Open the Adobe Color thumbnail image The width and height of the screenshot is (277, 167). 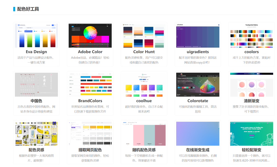click(x=90, y=36)
